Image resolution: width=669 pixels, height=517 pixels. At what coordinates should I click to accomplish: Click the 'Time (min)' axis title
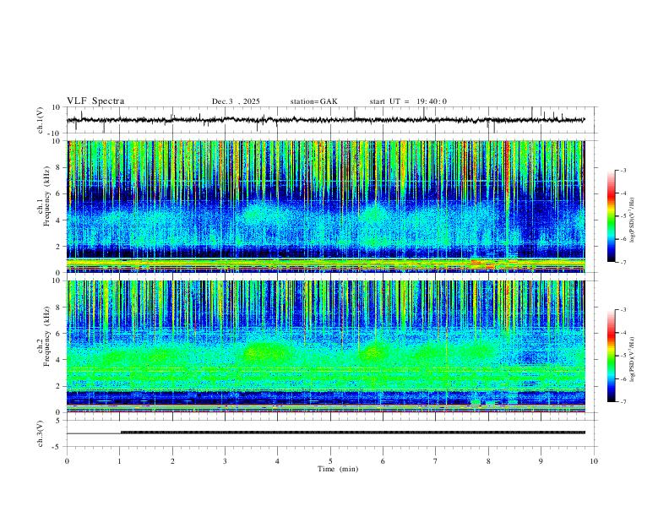pos(338,469)
